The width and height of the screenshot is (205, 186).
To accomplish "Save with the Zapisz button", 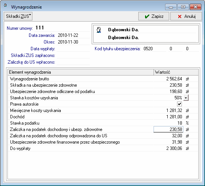I will pyautogui.click(x=154, y=16).
